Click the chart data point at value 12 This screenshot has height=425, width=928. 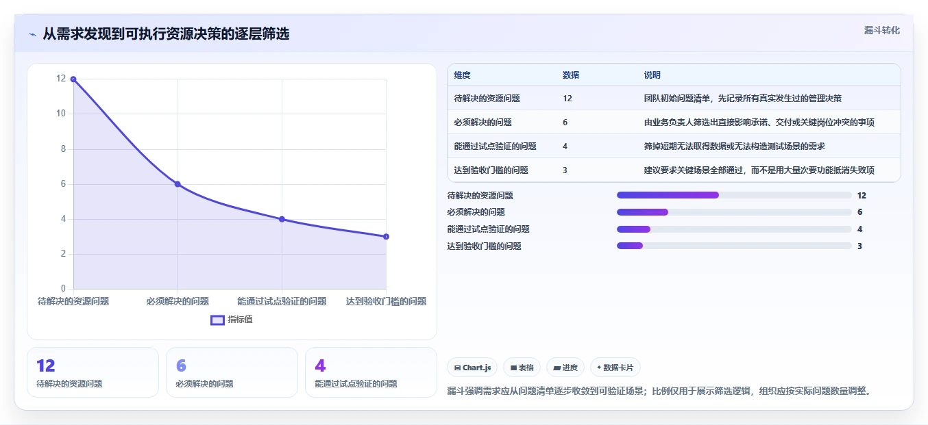[73, 79]
